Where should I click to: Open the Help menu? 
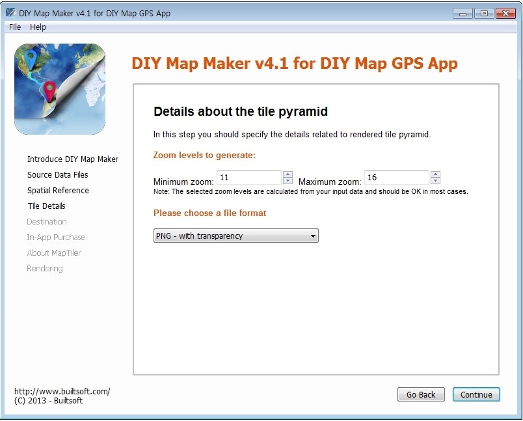tap(38, 27)
